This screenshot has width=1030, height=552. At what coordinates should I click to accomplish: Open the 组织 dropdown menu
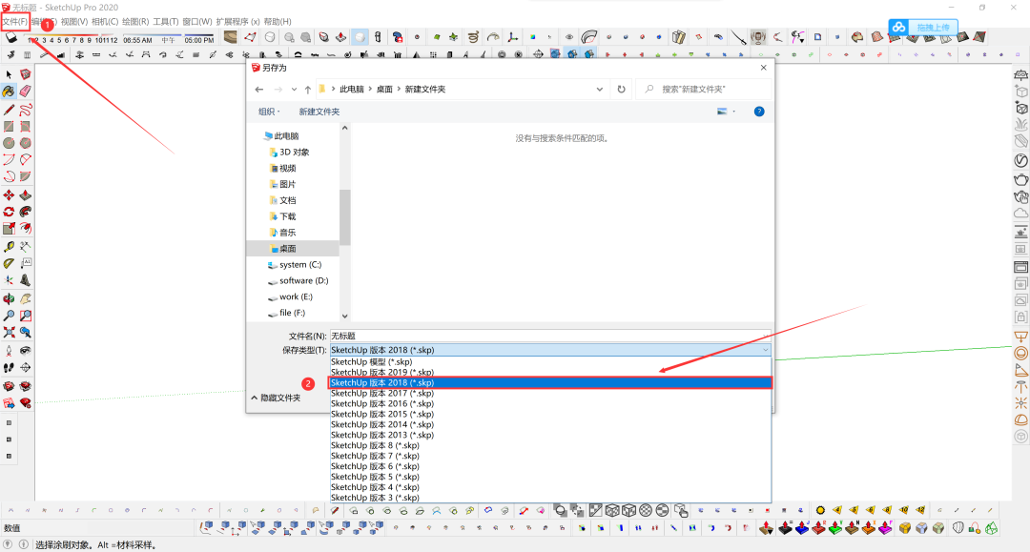point(269,112)
